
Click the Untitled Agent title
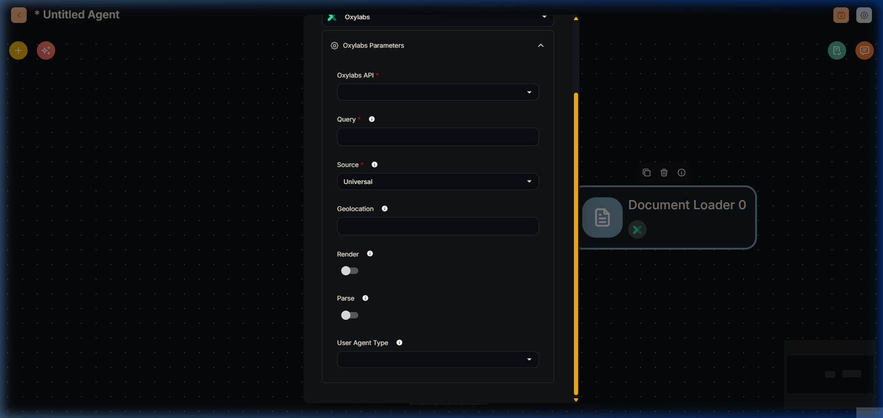[x=81, y=15]
